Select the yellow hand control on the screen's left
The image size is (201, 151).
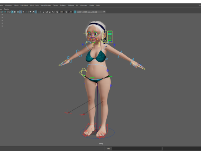(x=63, y=63)
